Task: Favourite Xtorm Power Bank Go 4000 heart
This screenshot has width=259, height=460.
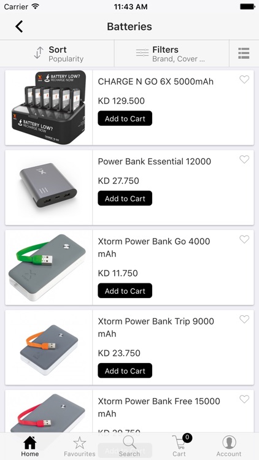Action: 244,239
